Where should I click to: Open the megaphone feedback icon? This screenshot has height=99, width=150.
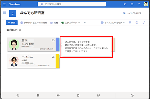click(125, 4)
